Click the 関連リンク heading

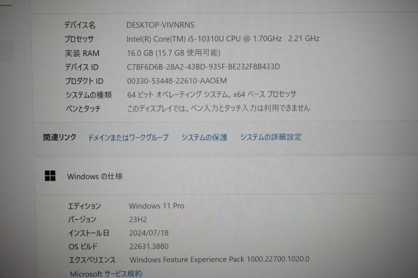pos(58,137)
